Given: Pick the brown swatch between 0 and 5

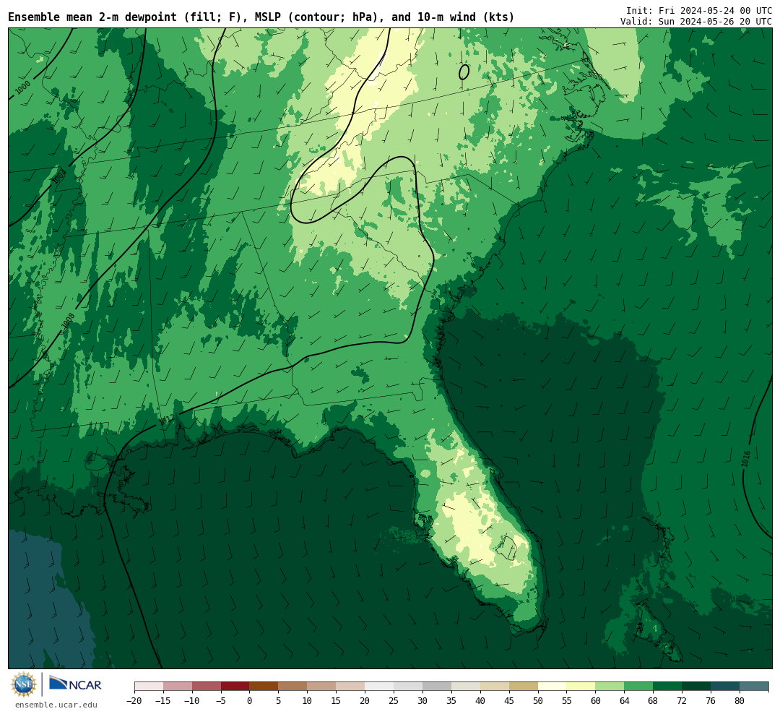Looking at the screenshot, I should 264,687.
